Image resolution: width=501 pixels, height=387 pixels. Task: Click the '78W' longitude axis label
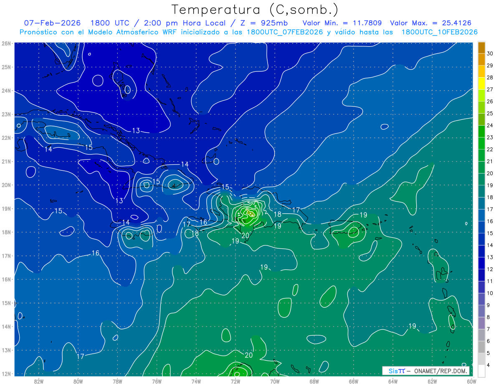click(x=117, y=381)
